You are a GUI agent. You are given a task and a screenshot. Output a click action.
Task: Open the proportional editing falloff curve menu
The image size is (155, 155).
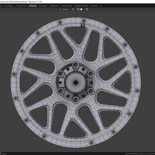tap(90, 9)
